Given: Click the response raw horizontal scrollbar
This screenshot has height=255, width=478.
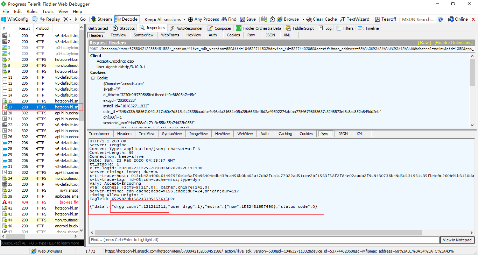Looking at the screenshot, I should [x=282, y=233].
